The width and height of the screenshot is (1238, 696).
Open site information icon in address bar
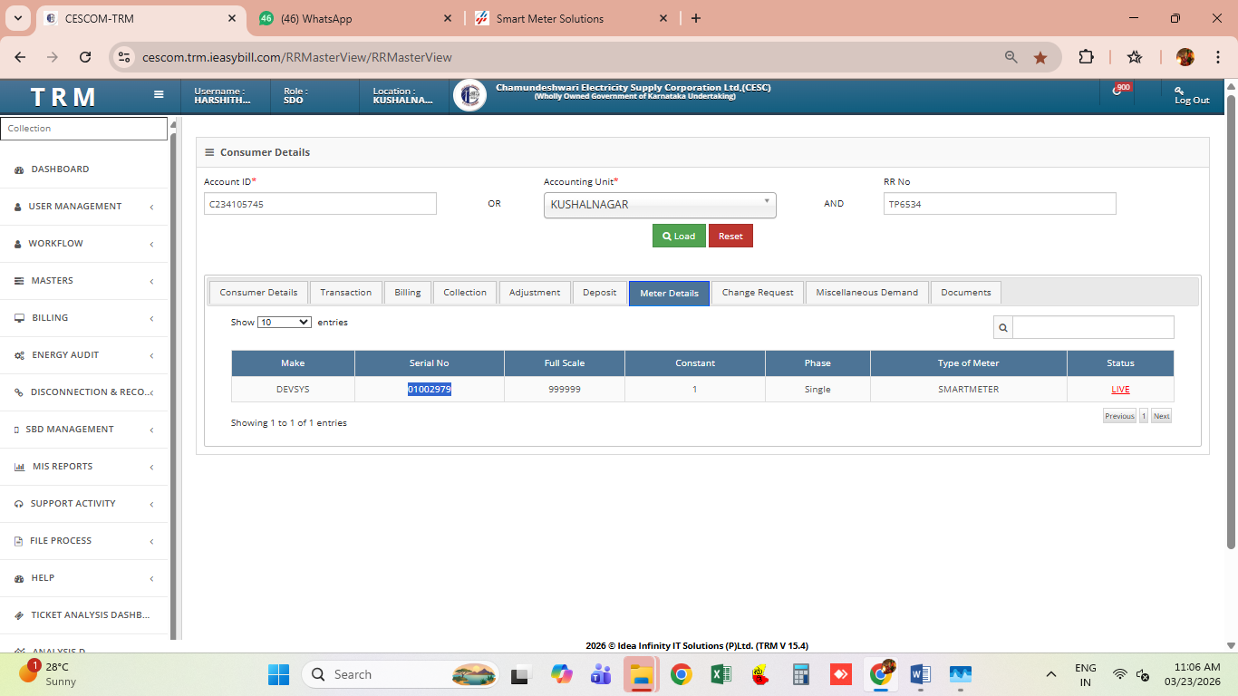click(124, 57)
